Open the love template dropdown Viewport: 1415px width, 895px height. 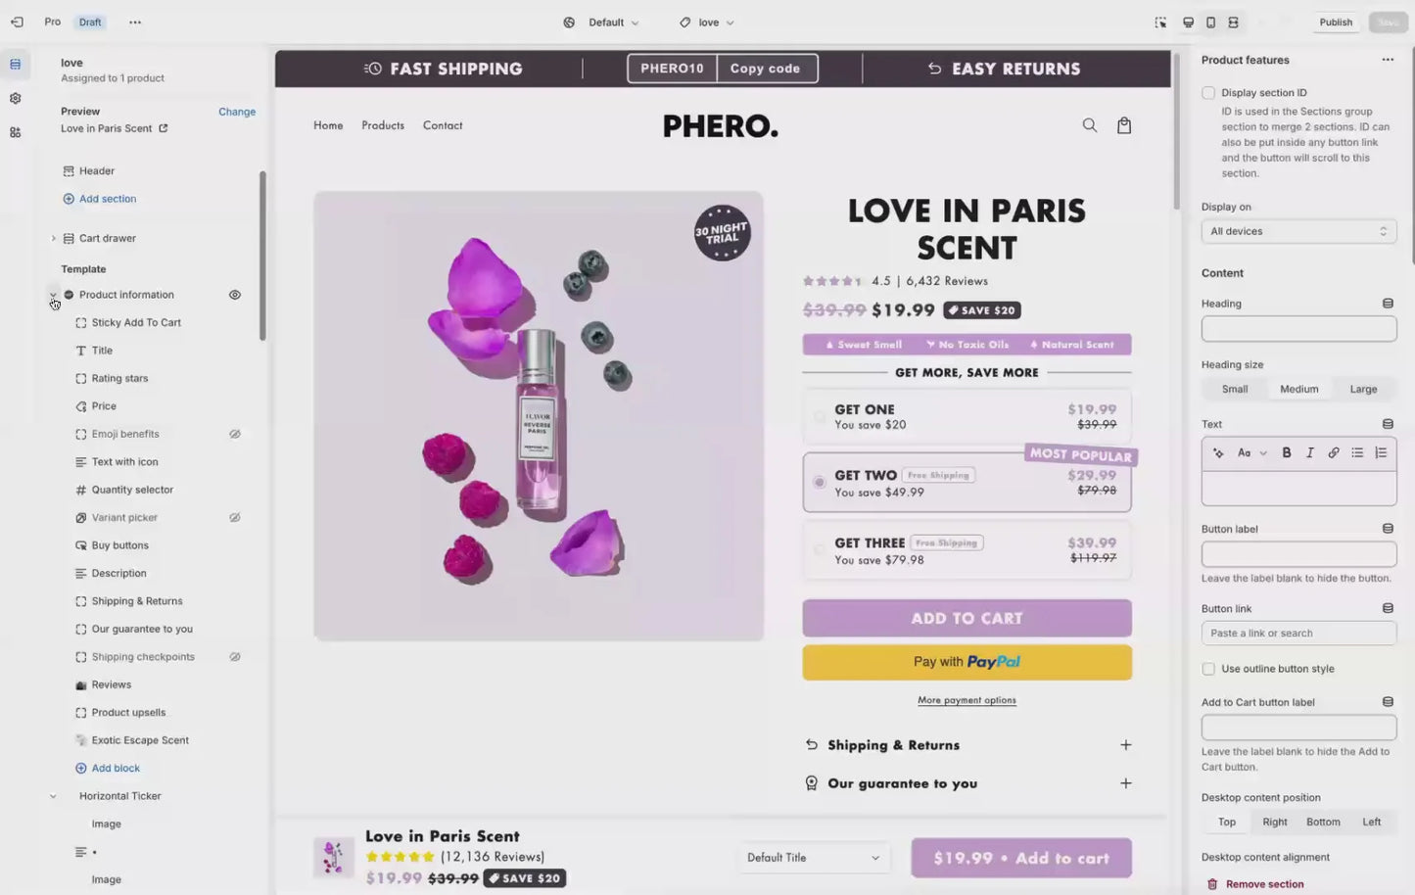coord(708,23)
